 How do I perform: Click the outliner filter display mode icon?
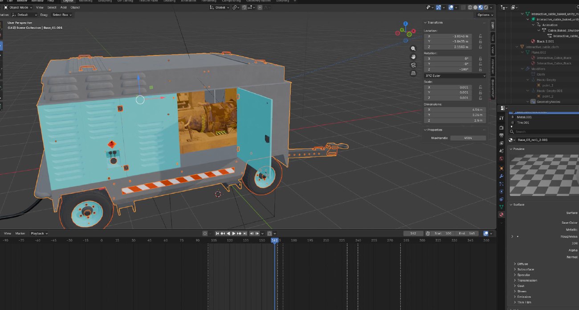(515, 8)
